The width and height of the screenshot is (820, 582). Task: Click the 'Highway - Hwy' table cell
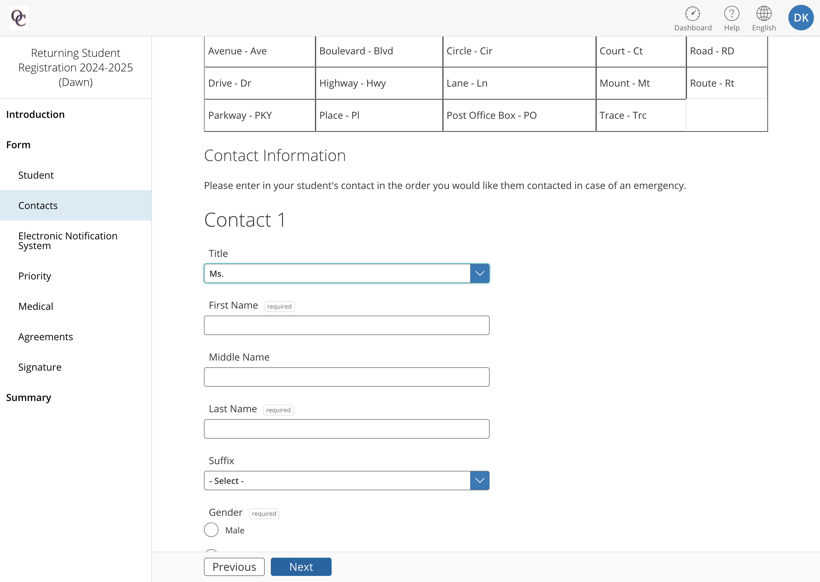tap(379, 83)
